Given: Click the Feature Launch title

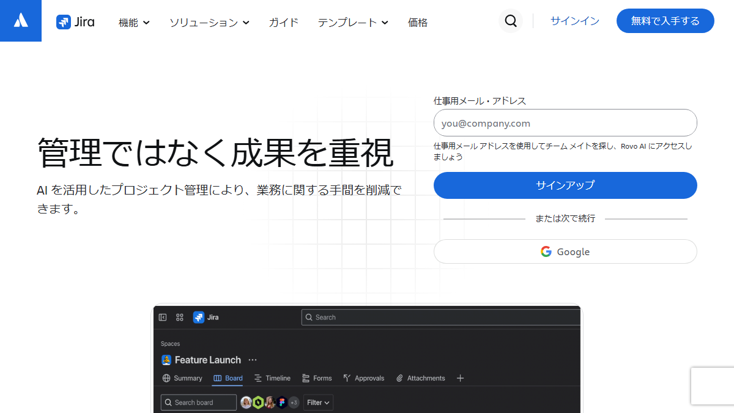Looking at the screenshot, I should (208, 360).
